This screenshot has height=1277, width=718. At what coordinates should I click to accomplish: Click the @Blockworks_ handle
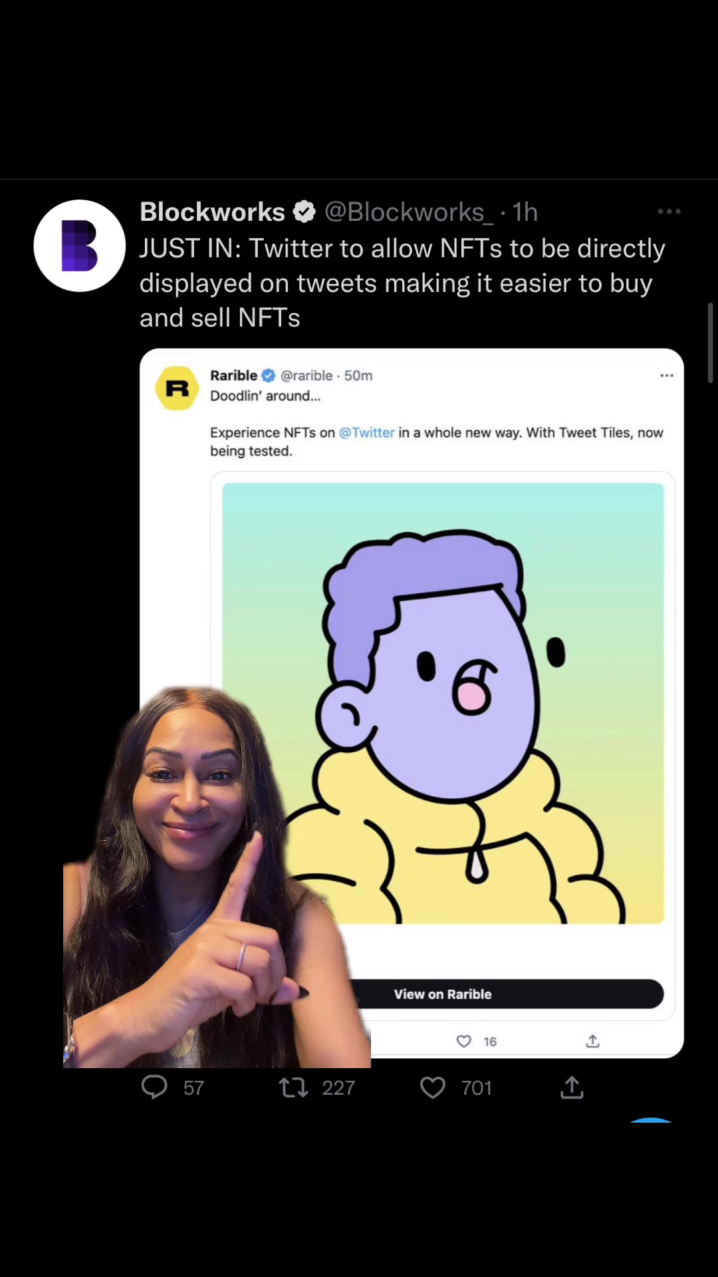point(408,212)
